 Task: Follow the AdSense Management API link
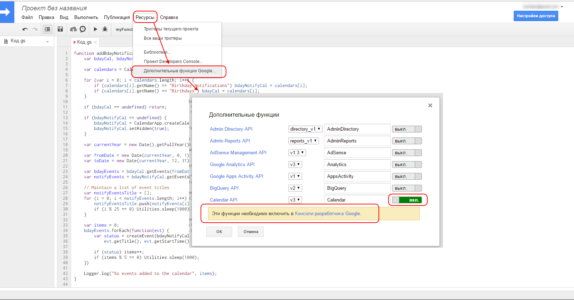(238, 153)
